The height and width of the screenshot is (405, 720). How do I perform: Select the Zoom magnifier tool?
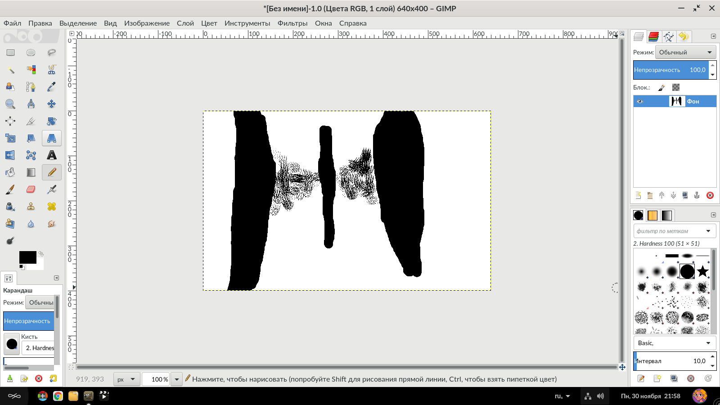[10, 104]
